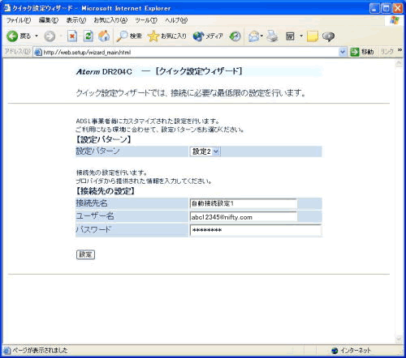406x358 pixels.
Task: Click the Mail envelope icon
Action: tap(253, 36)
